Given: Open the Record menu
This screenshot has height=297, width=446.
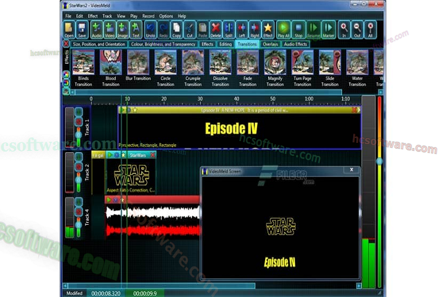Looking at the screenshot, I should pos(148,16).
